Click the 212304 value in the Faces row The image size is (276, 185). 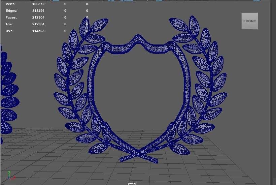point(38,18)
